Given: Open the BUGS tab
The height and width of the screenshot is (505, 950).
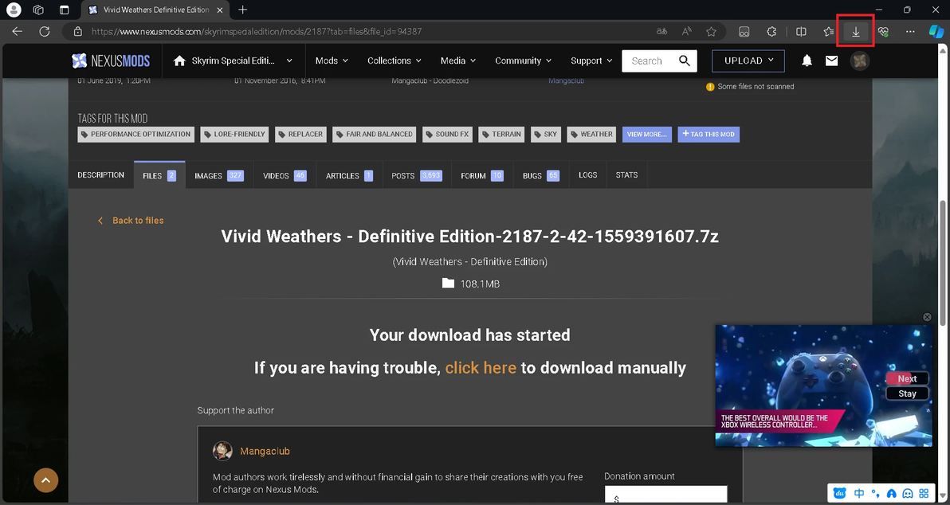Looking at the screenshot, I should (x=540, y=175).
